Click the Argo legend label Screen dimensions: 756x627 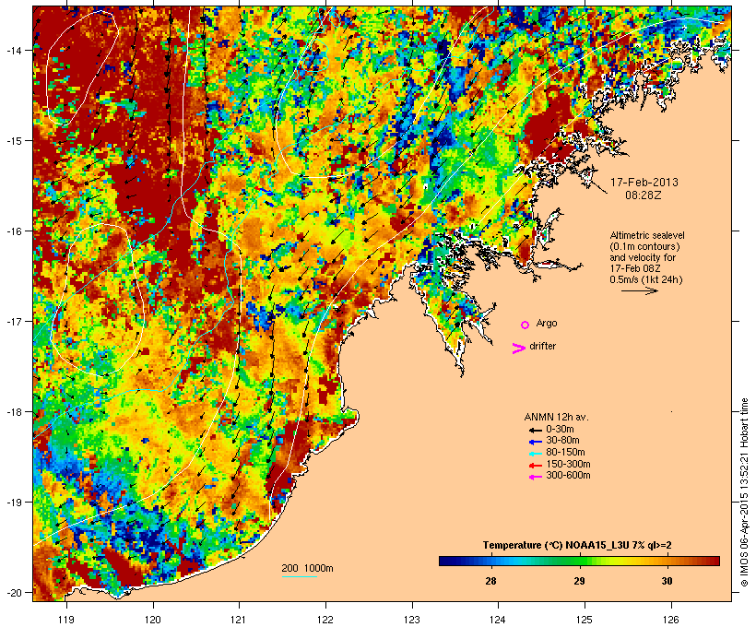click(547, 323)
